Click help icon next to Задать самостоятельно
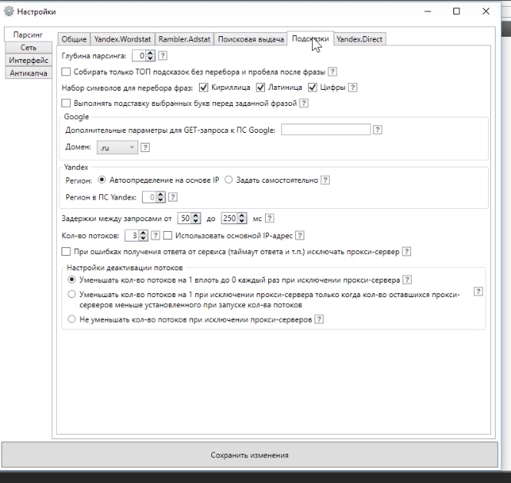Screen dimensions: 511x483 [325, 180]
